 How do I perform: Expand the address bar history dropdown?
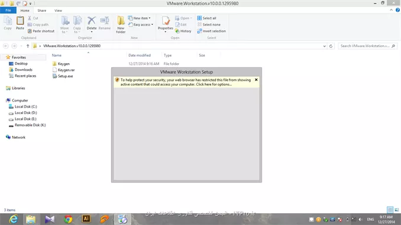324,46
